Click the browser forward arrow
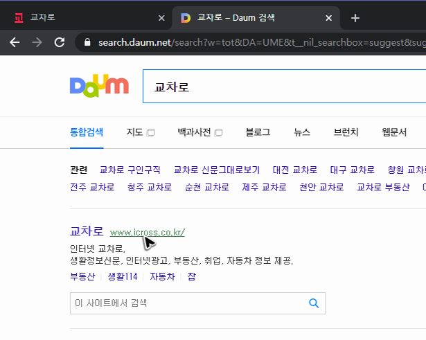The width and height of the screenshot is (426, 340). coord(37,42)
